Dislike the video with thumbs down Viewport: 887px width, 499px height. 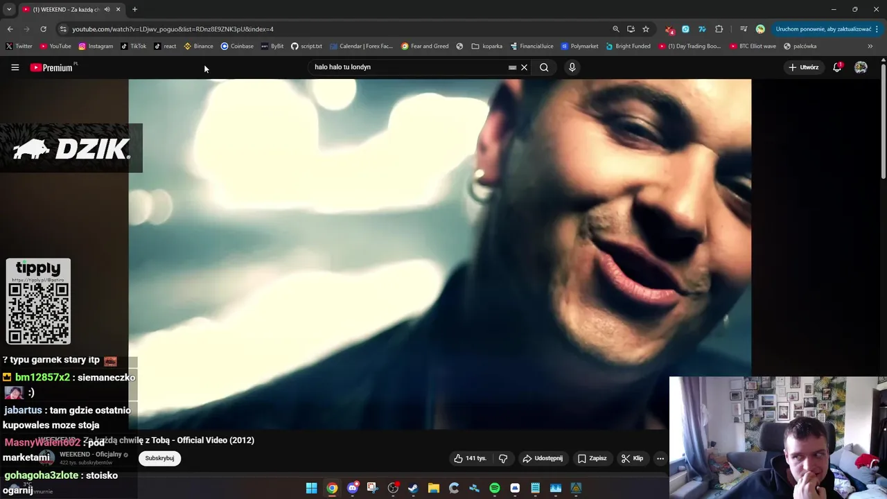point(503,458)
